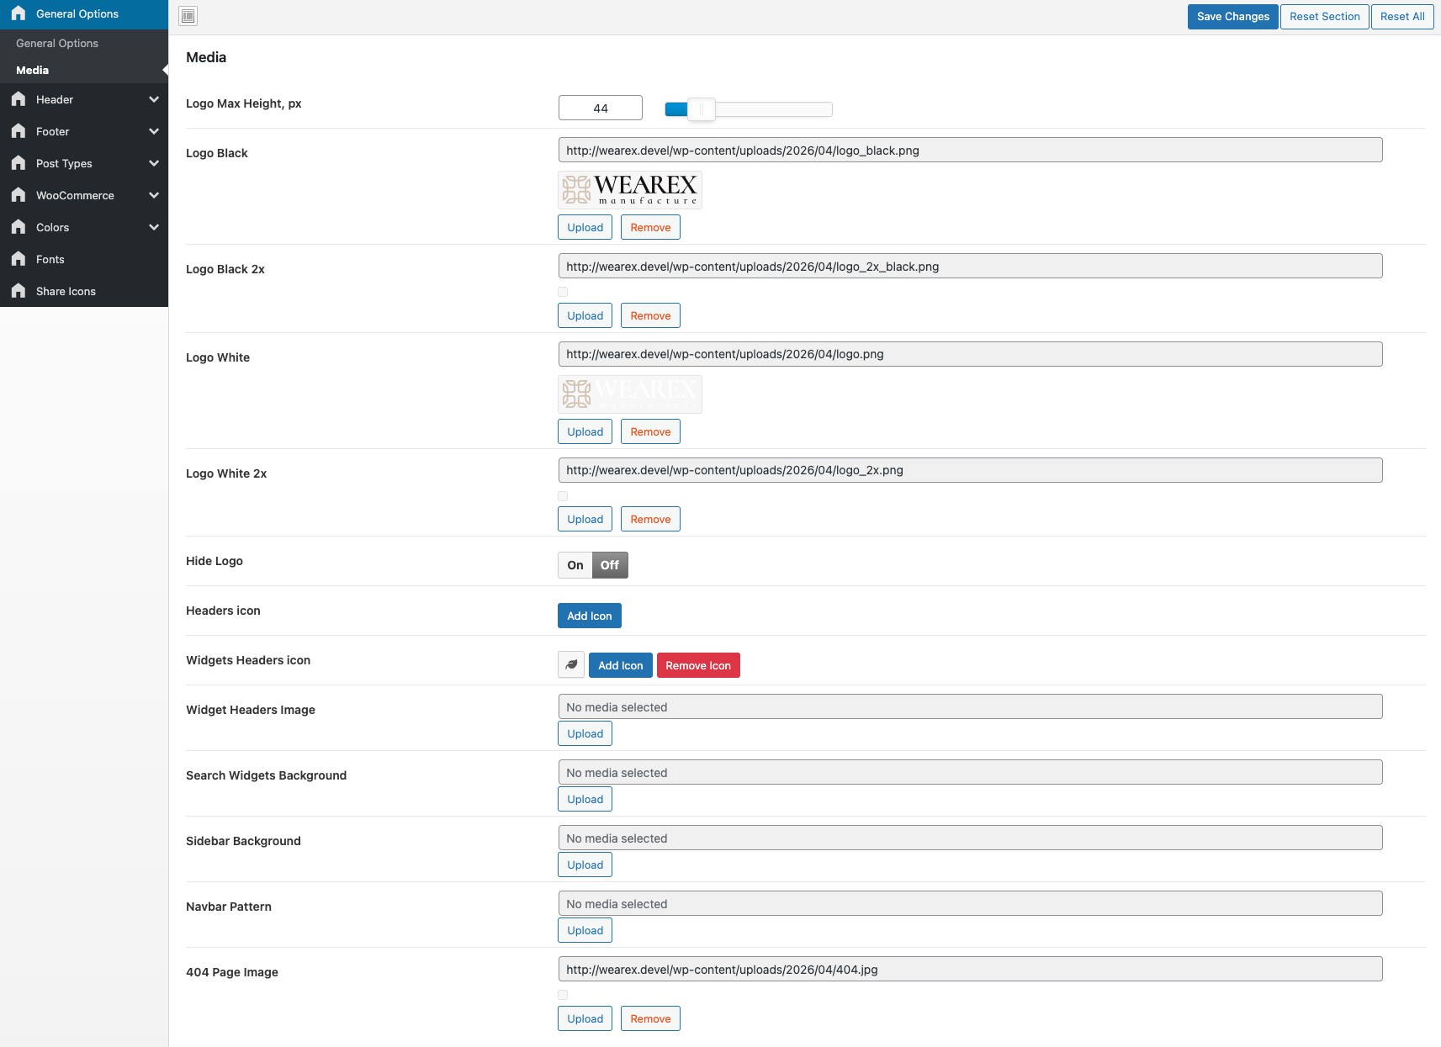This screenshot has height=1047, width=1441.
Task: Switch Hide Logo to On
Action: coord(575,565)
